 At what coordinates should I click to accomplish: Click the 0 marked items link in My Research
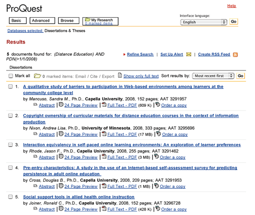(x=99, y=24)
